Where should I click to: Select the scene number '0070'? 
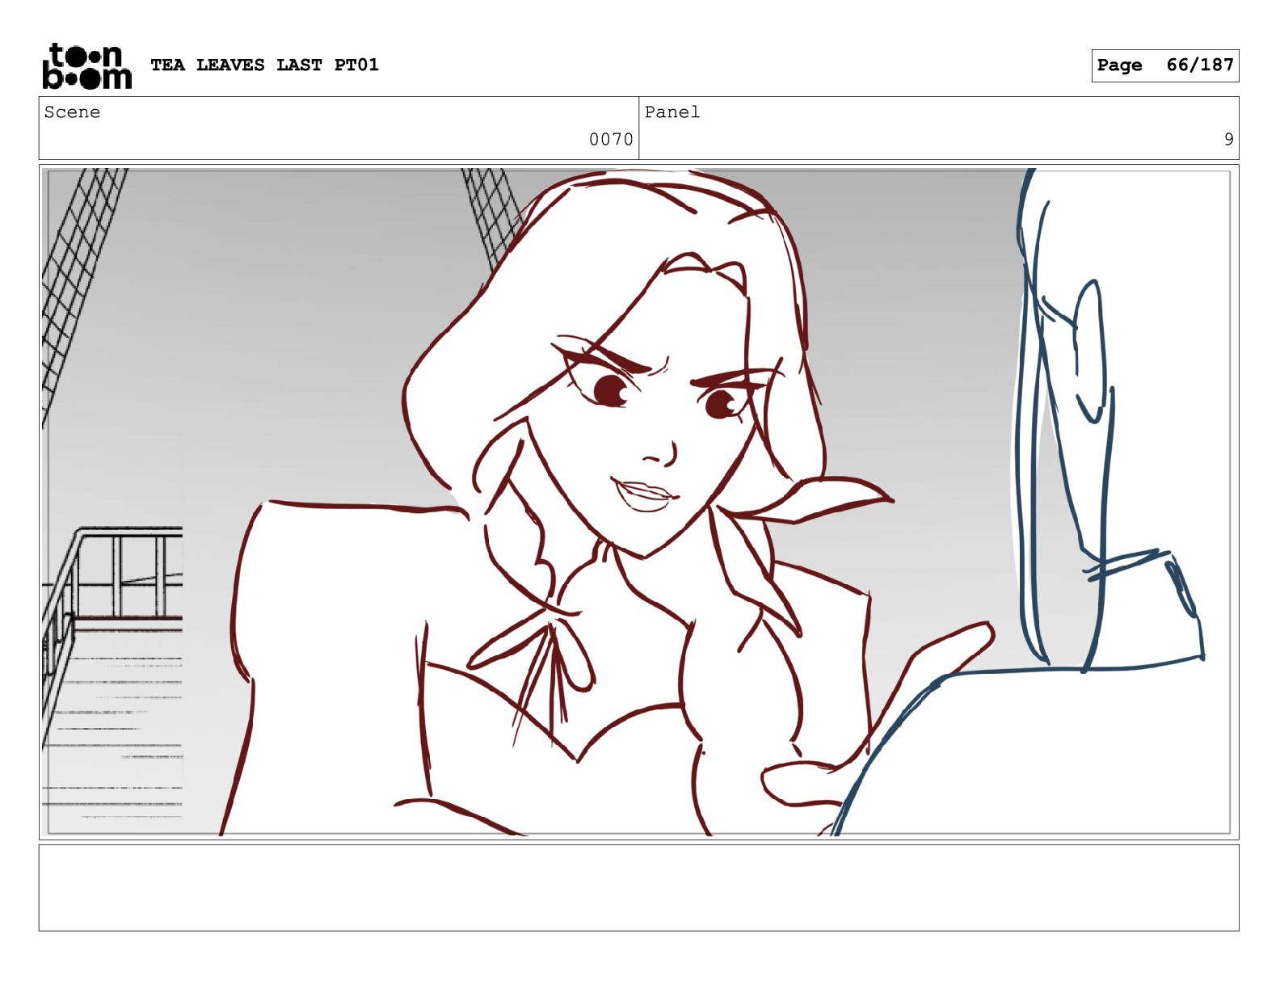[x=611, y=139]
